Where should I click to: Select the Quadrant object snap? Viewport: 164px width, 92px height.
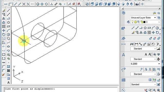point(42,4)
